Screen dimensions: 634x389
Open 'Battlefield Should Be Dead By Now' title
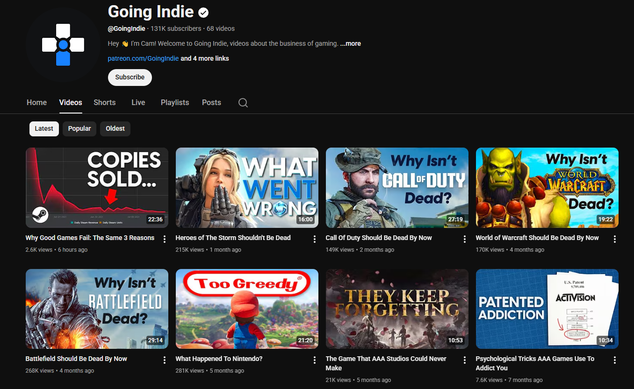click(x=76, y=359)
